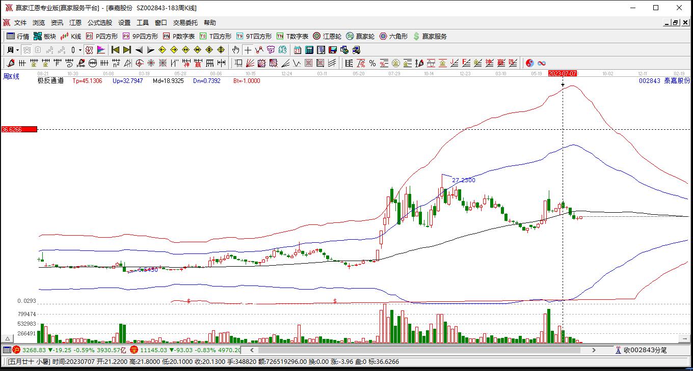693x371 pixels.
Task: Open the 窗口 menu
Action: pyautogui.click(x=161, y=23)
